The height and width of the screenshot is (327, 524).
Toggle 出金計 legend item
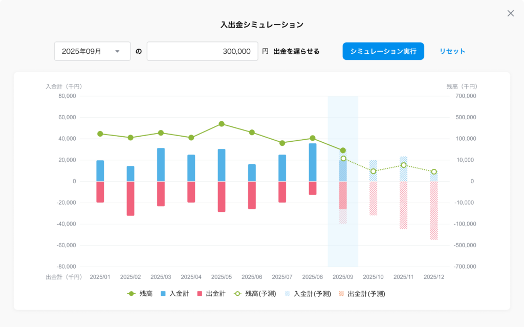(x=211, y=294)
